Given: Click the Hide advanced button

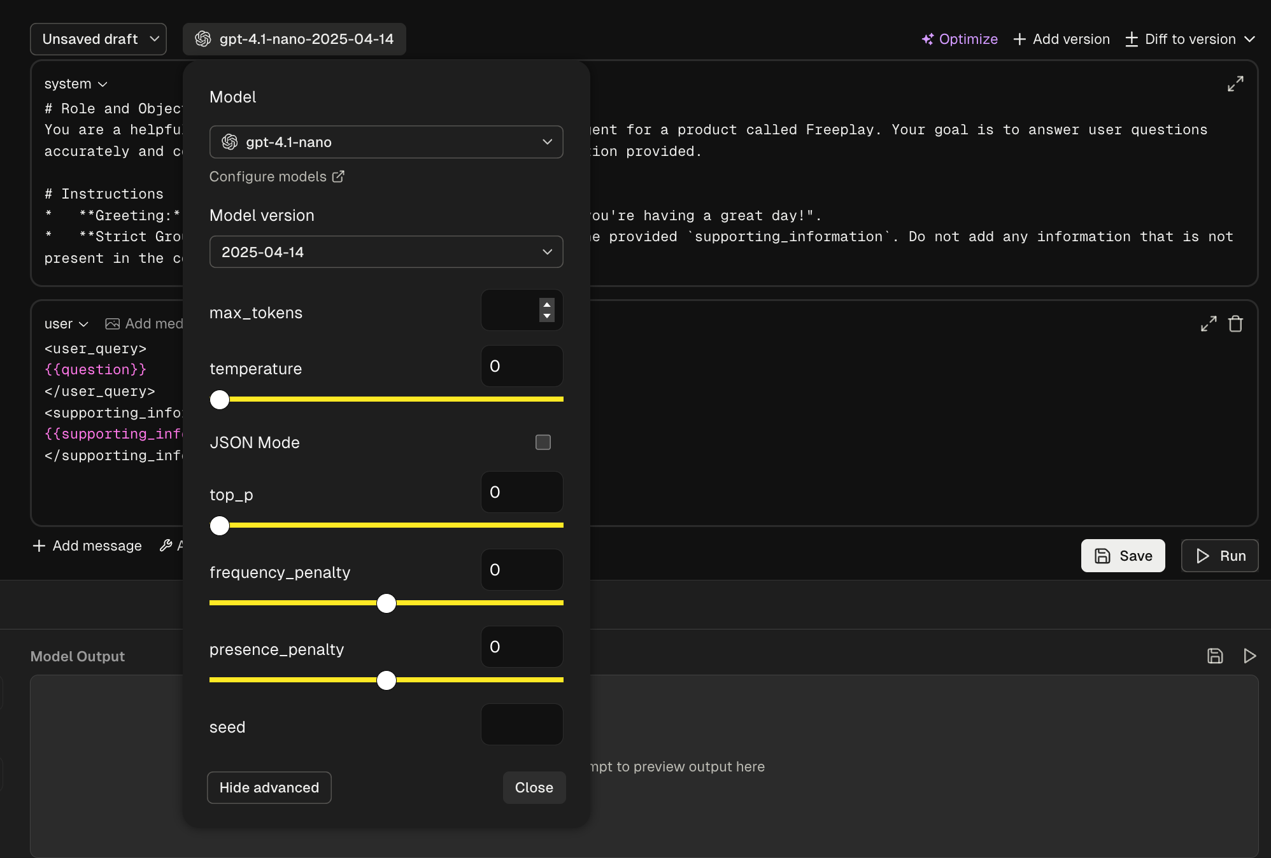Looking at the screenshot, I should coord(269,788).
